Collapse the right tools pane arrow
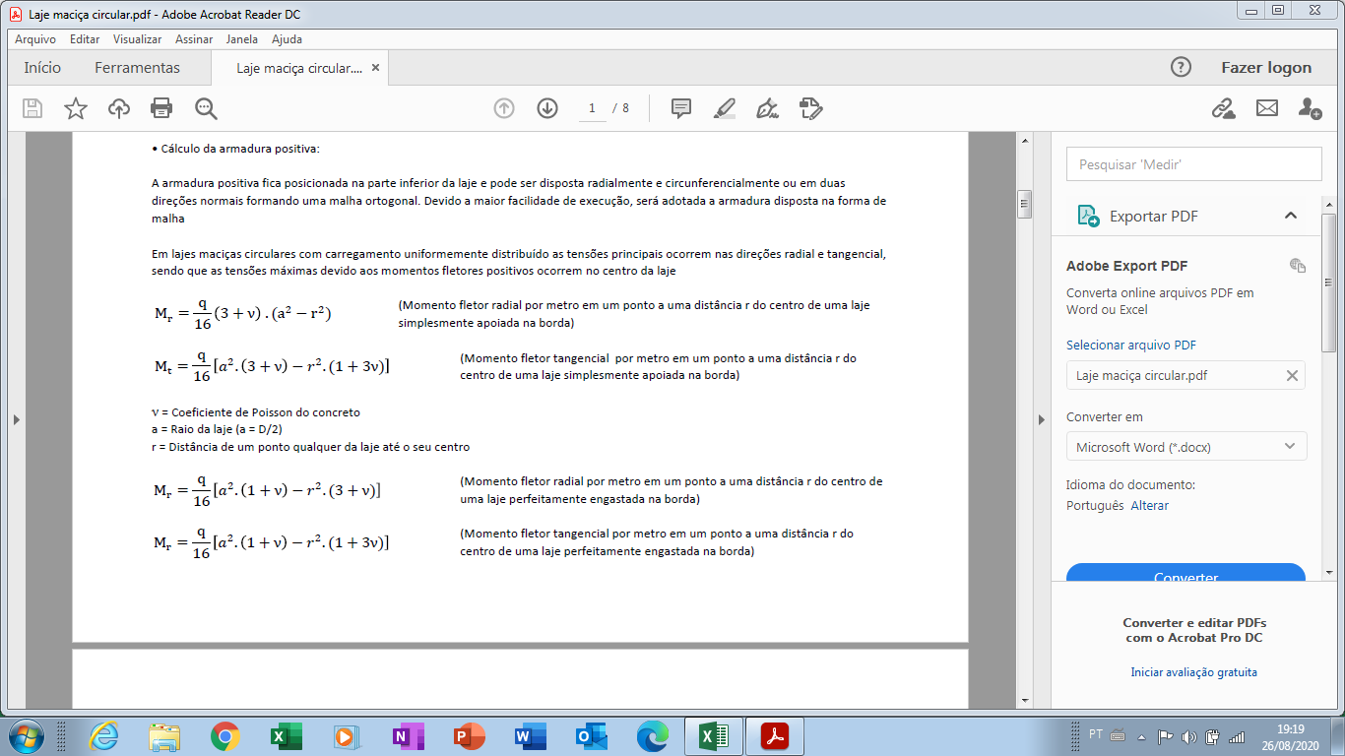Screen dimensions: 1345x756 [1042, 420]
